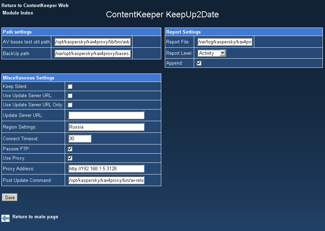Viewport: 325px width, 231px height.
Task: Click the Miscellaneous Settings header
Action: pos(81,78)
